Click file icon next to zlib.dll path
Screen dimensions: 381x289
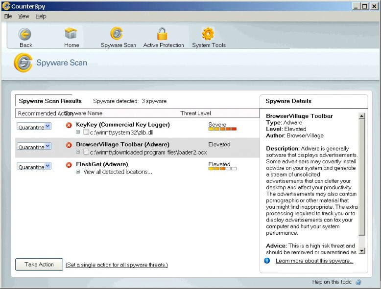pos(86,132)
